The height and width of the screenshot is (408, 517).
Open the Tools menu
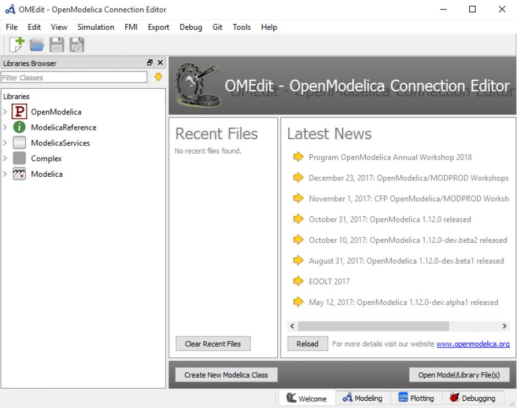coord(241,27)
